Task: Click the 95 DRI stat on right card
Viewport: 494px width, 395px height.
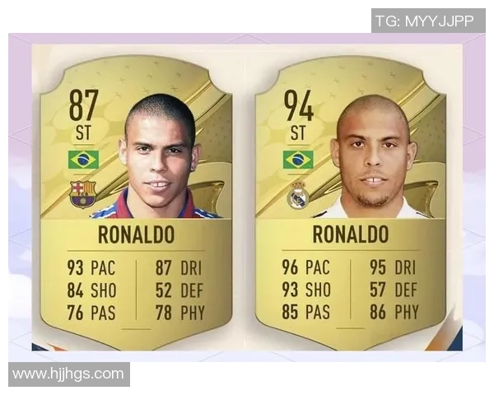Action: [393, 267]
